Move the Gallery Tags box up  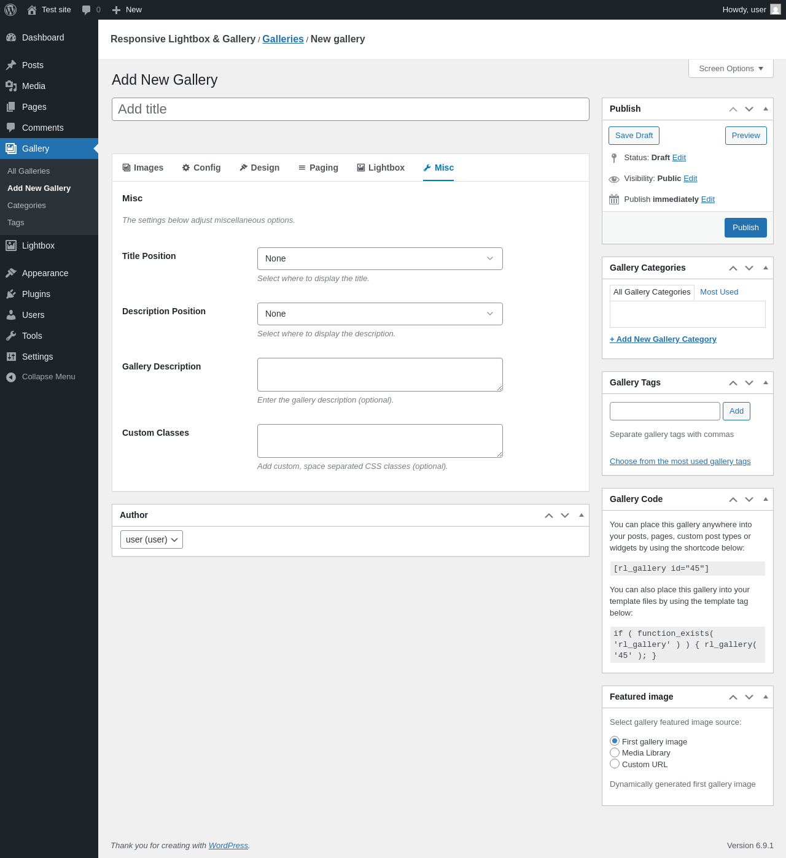coord(733,383)
